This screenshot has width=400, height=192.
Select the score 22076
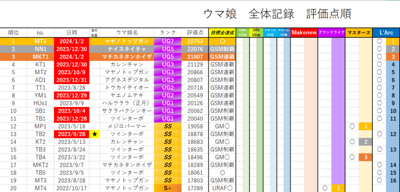click(195, 49)
